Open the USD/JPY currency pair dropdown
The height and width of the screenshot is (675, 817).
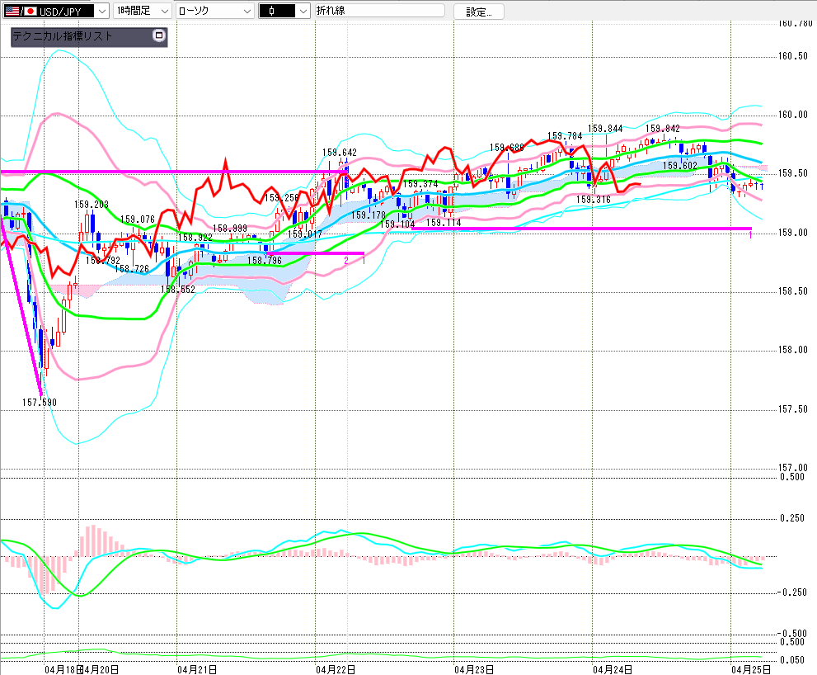101,11
